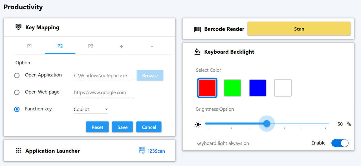
Task: Click the yellow Scan button
Action: (299, 29)
